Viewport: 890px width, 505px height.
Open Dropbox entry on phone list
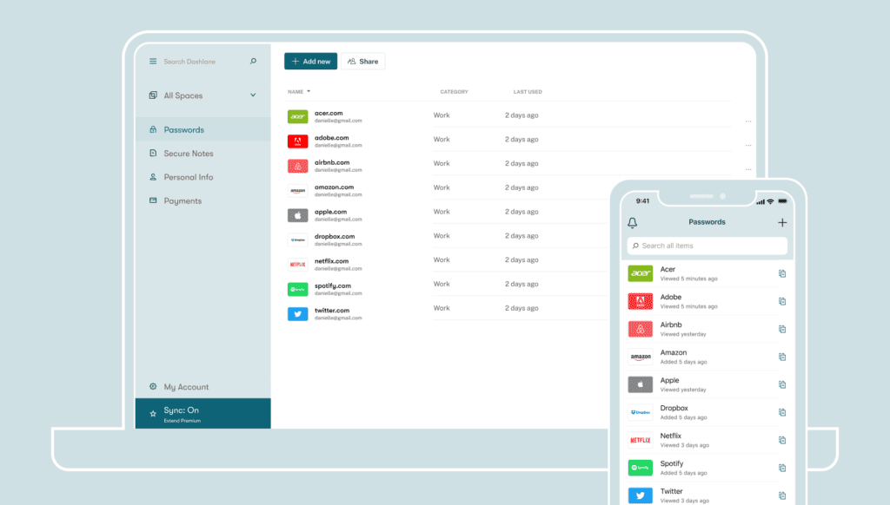click(707, 413)
